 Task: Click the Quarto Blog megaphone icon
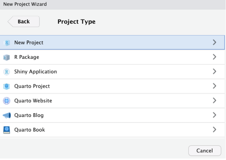(7, 115)
